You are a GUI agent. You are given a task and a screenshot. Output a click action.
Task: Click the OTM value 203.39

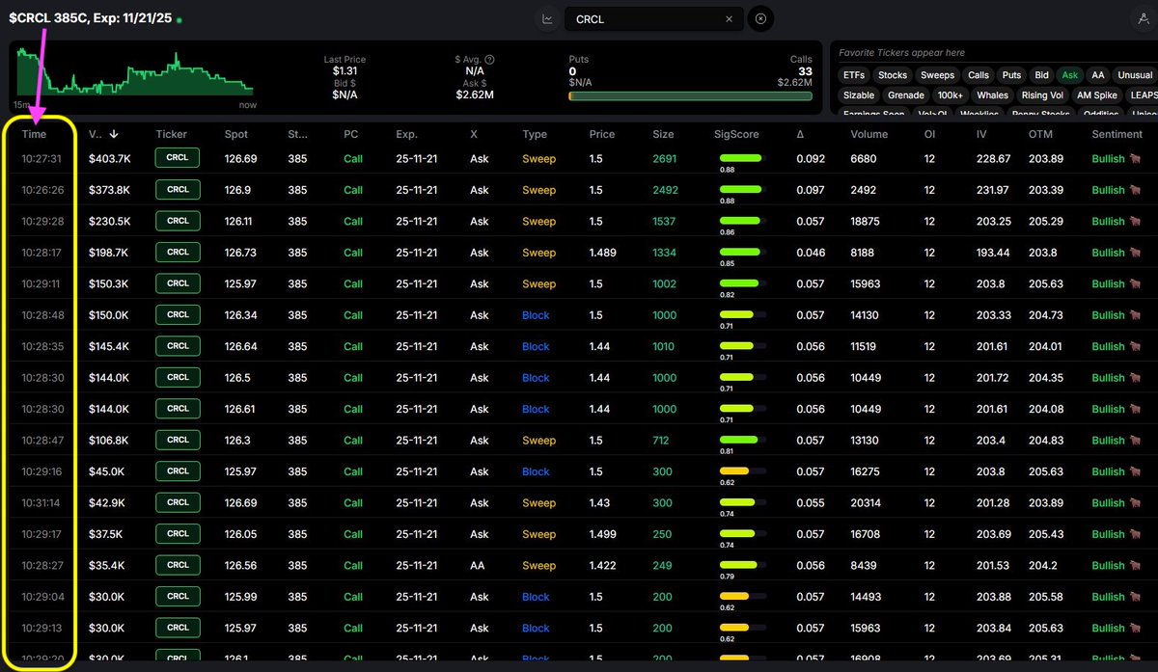point(1045,190)
